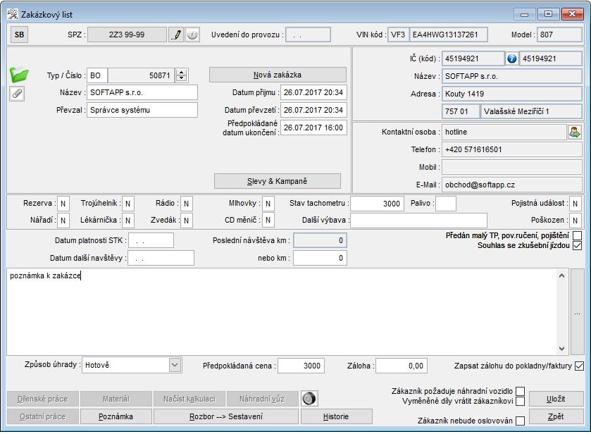The image size is (591, 434).
Task: Click the round clock icon beside SPZ
Action: click(x=192, y=35)
